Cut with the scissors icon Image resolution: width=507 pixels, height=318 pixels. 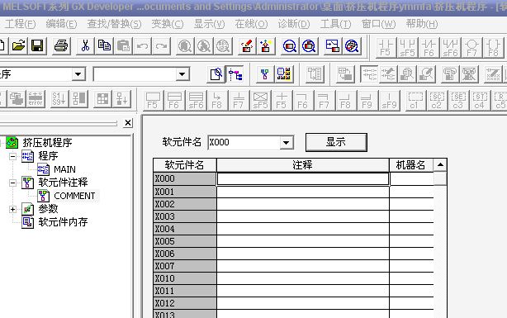[85, 46]
